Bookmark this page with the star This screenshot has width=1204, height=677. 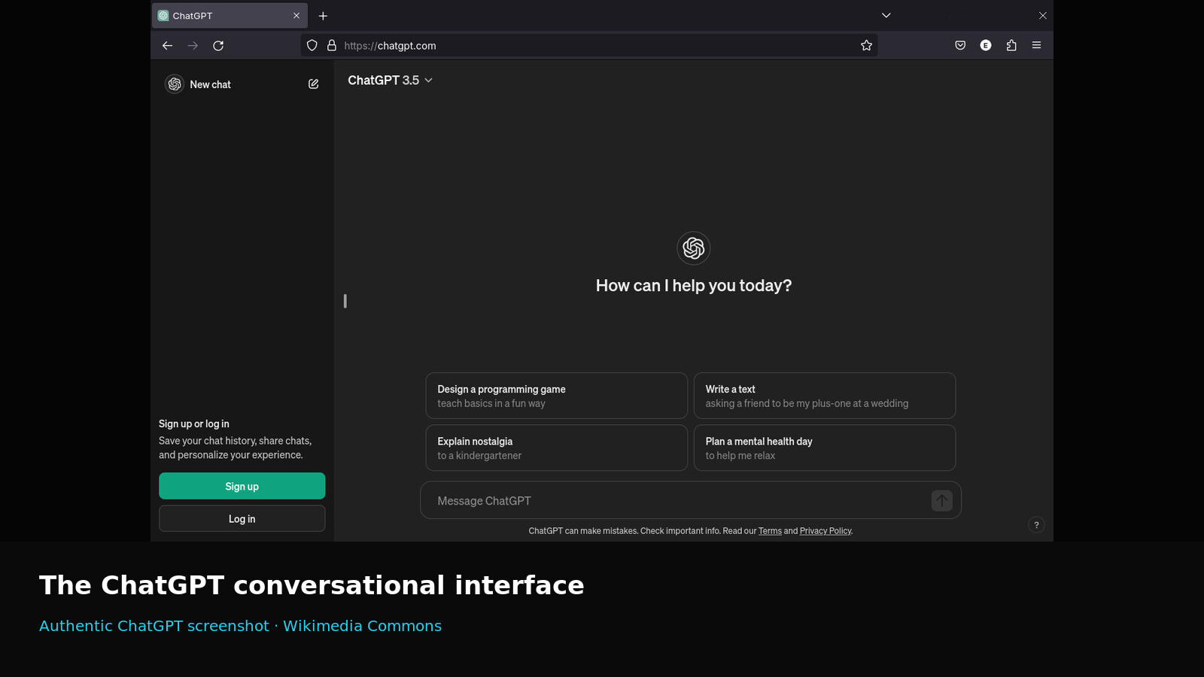click(x=866, y=46)
